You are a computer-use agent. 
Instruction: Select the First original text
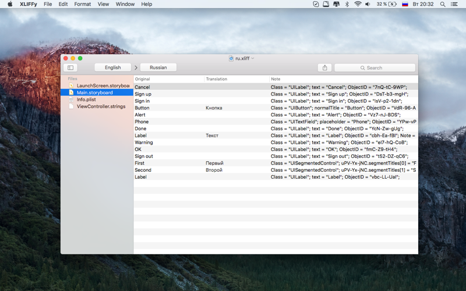[139, 163]
